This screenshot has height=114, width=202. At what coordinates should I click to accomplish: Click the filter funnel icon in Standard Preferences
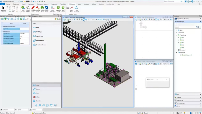coord(8,19)
